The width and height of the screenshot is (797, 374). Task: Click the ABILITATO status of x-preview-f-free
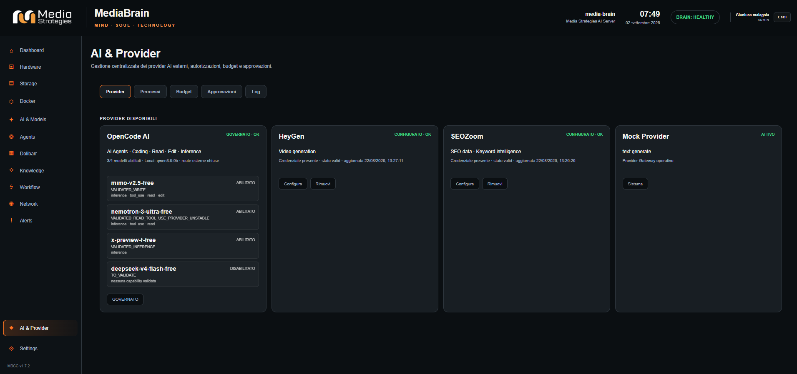246,240
